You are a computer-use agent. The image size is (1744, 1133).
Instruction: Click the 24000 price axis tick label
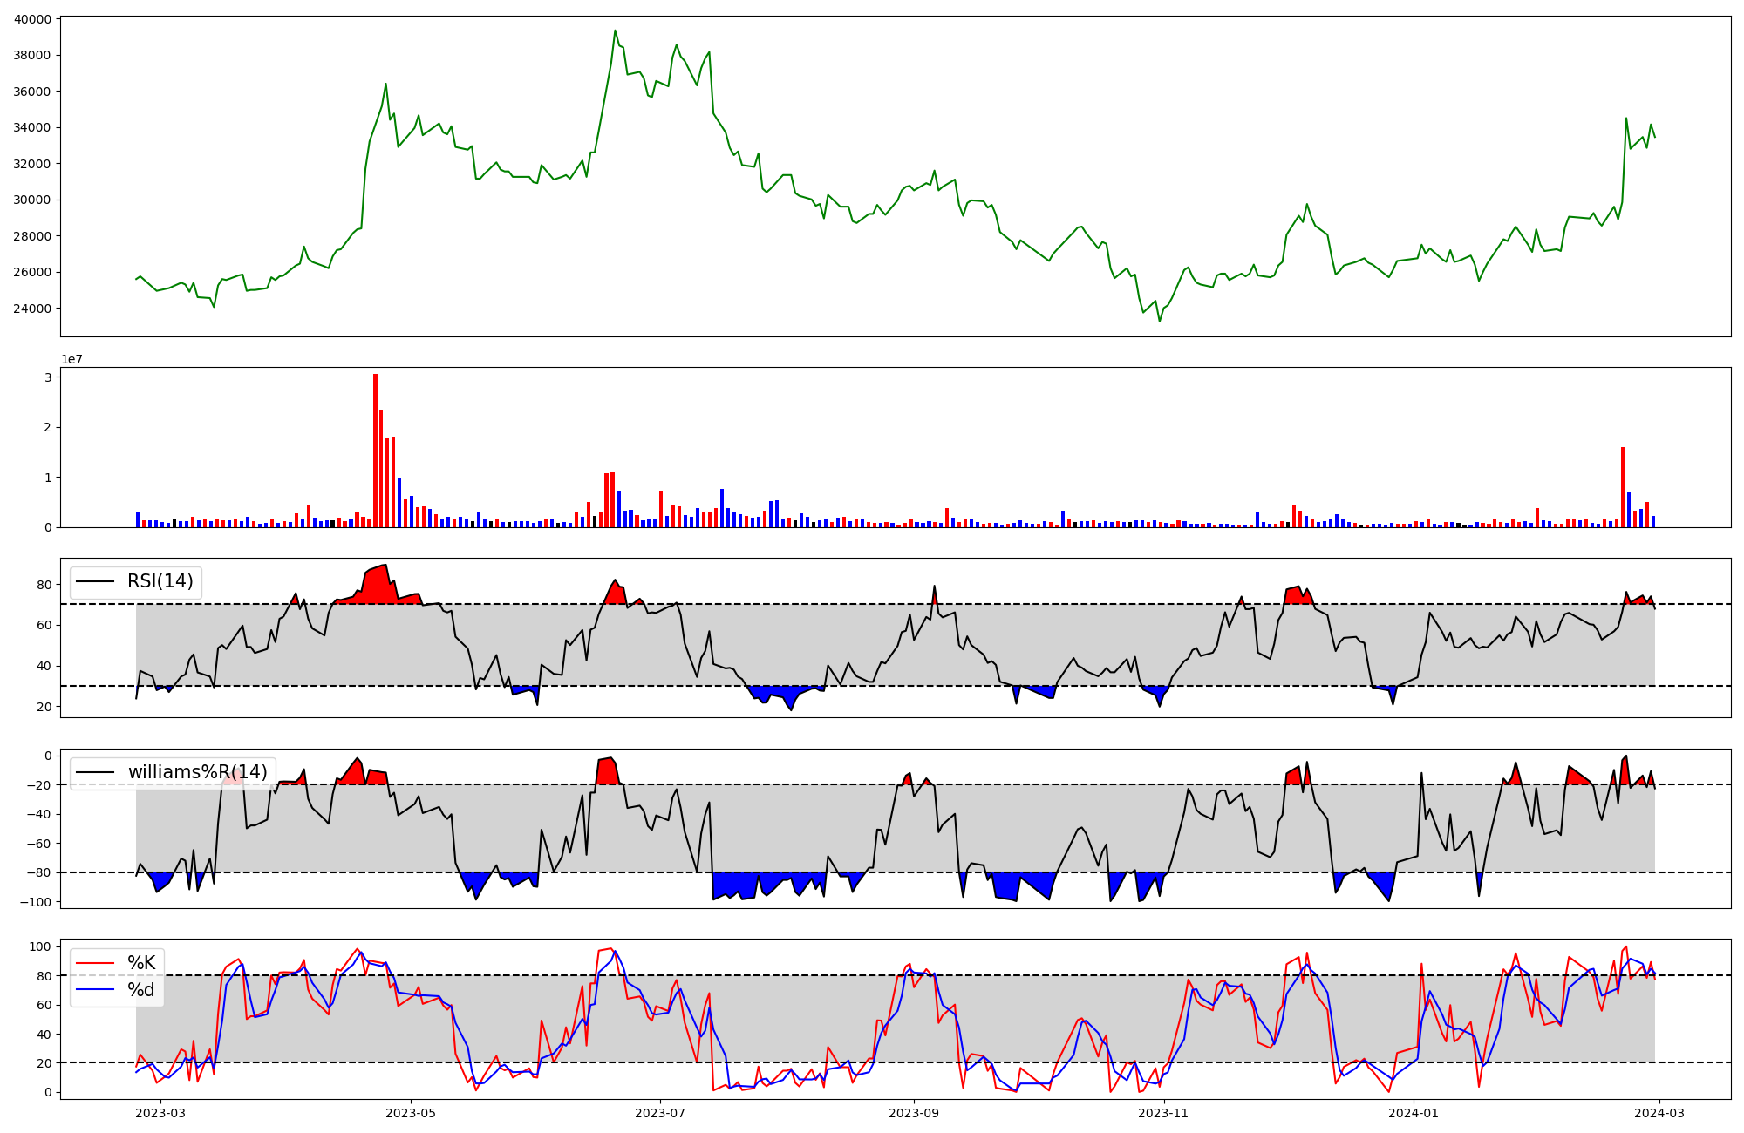33,309
